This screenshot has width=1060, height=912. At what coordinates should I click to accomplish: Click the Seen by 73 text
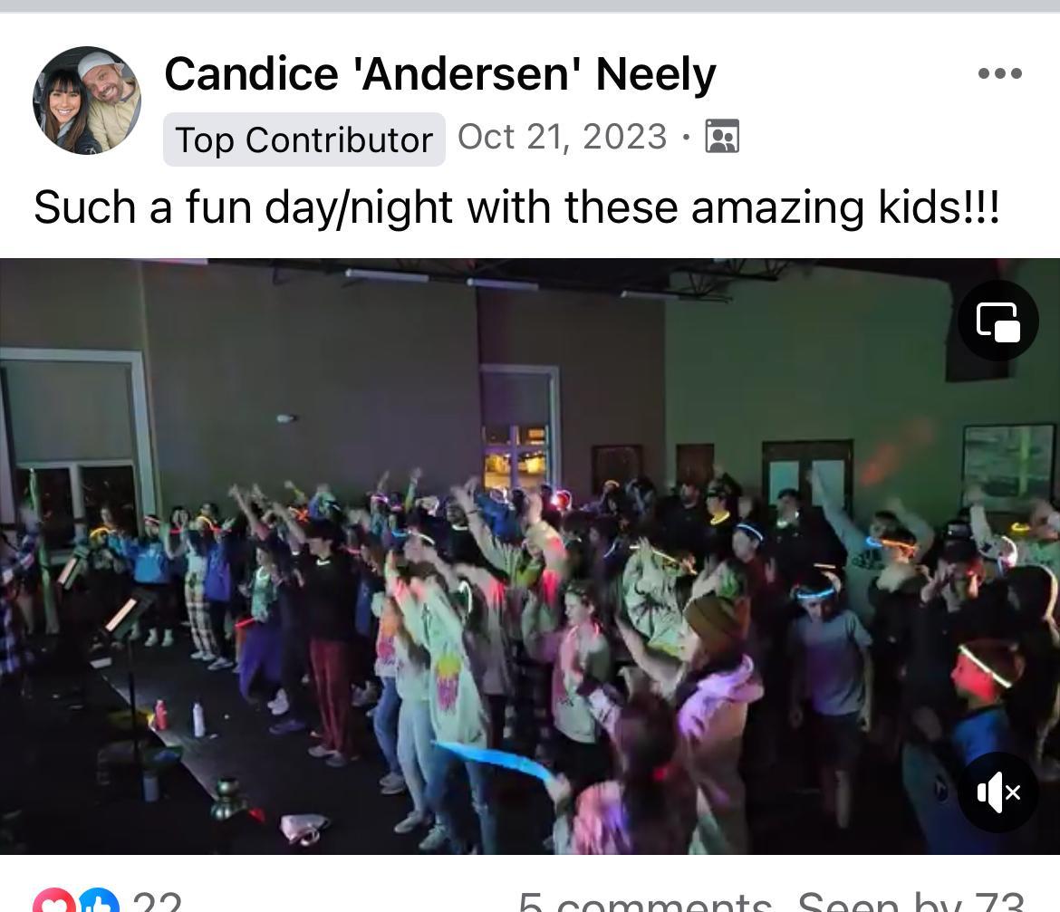pyautogui.click(x=911, y=902)
